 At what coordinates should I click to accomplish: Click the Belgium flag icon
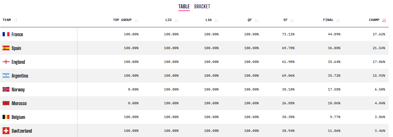pos(6,117)
